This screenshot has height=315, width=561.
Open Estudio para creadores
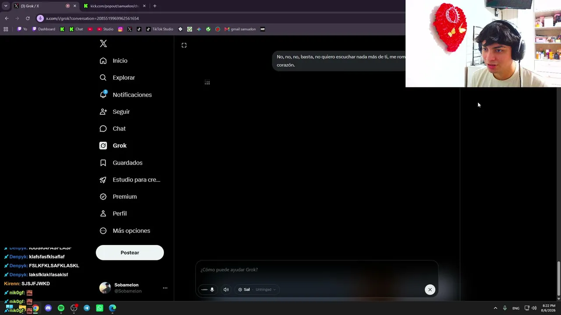coord(130,180)
